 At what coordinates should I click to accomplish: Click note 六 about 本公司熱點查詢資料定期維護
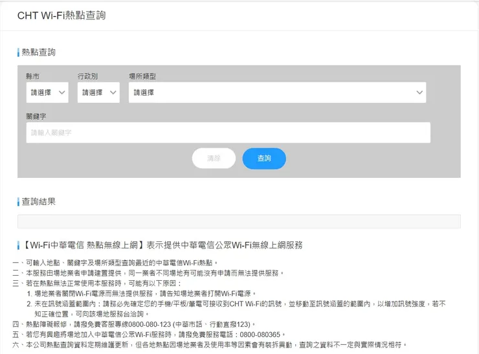(210, 345)
